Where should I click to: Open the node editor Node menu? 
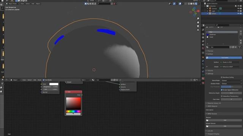[39, 80]
